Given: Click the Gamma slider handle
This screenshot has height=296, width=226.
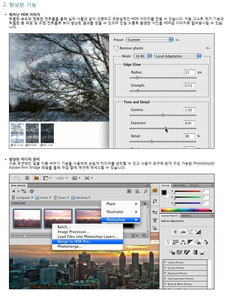Looking at the screenshot, I should (x=163, y=115).
